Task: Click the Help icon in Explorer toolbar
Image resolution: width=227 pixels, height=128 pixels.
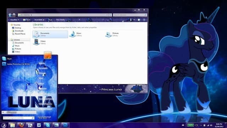Action: (x=144, y=20)
